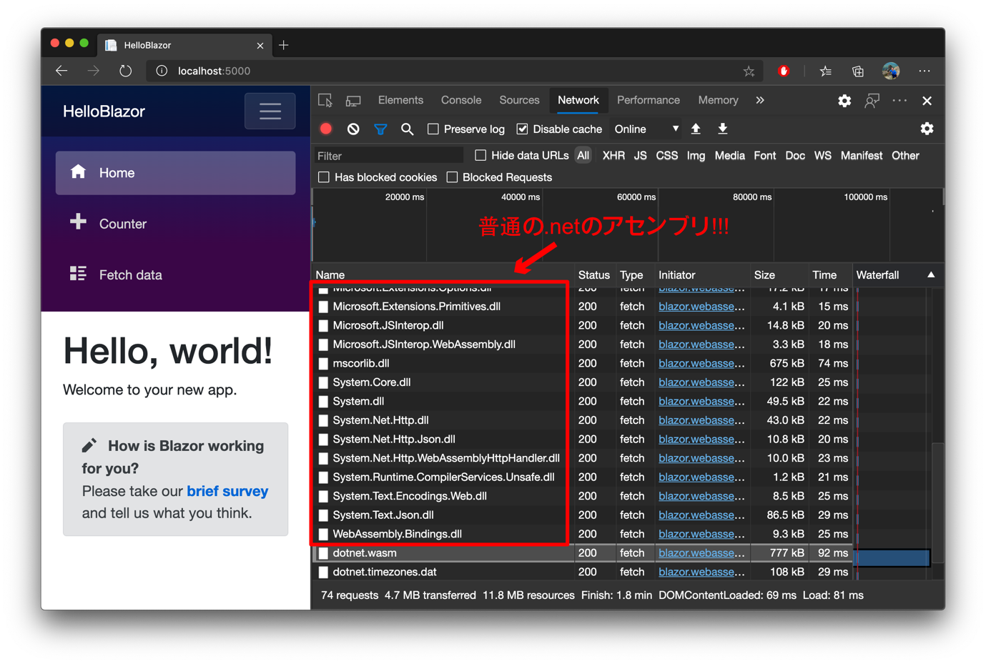View site information icon in address bar

pos(162,71)
